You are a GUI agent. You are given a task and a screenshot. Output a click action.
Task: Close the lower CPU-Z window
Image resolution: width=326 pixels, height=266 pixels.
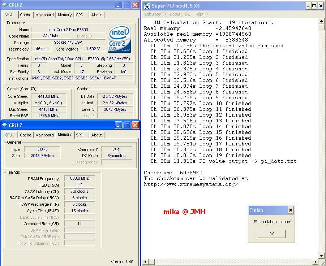(135, 125)
